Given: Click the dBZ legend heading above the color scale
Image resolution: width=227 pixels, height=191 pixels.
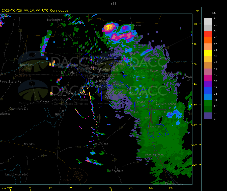Looking at the screenshot, I should click(x=214, y=13).
